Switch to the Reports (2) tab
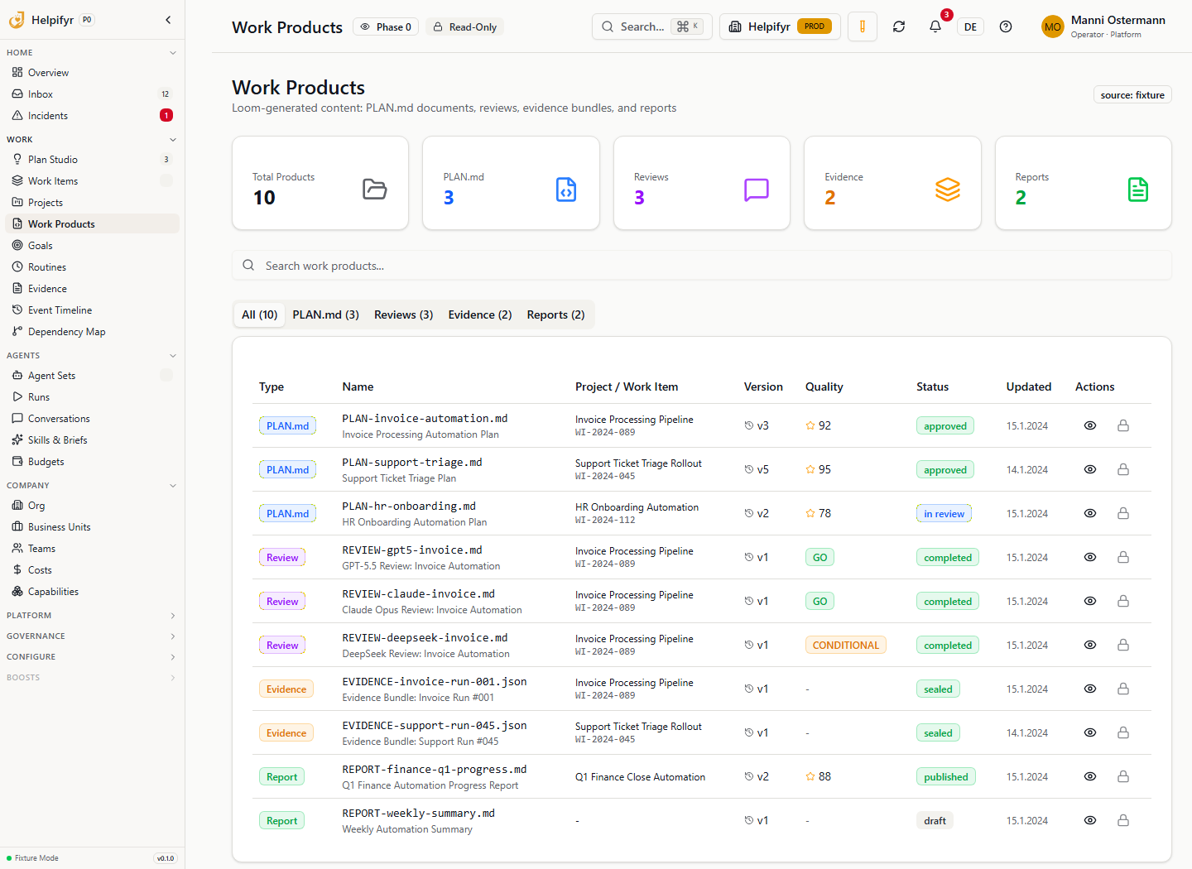Screen dimensions: 1192x869 pyautogui.click(x=556, y=314)
